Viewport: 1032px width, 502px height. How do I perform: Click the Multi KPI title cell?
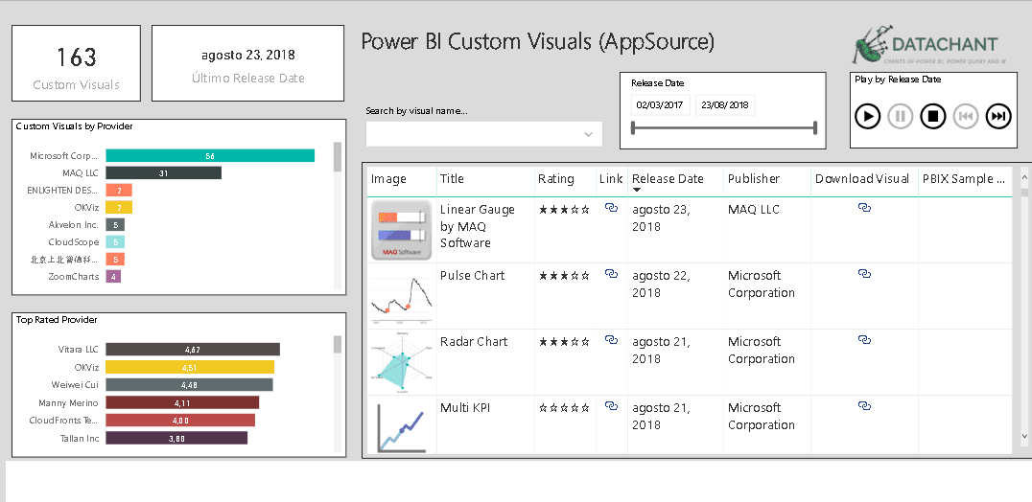(465, 408)
